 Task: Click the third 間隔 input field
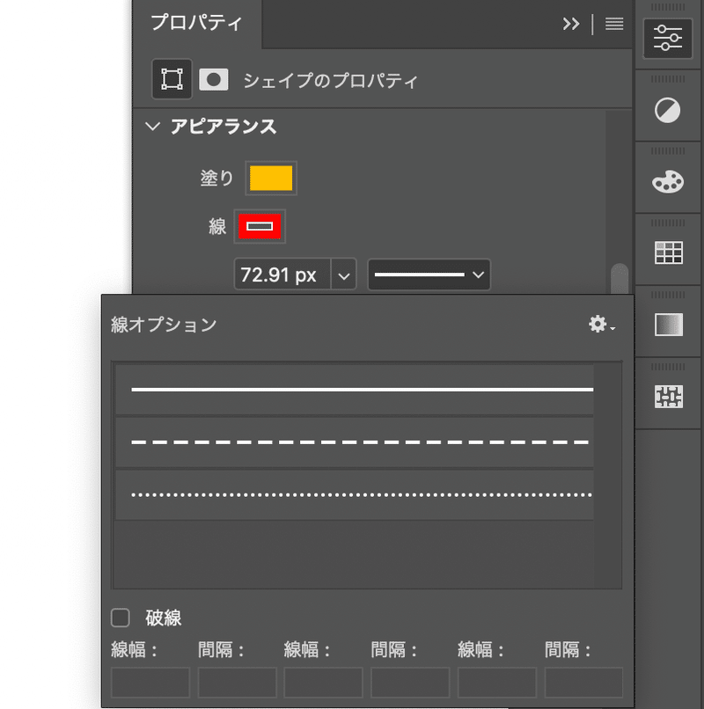[x=583, y=683]
